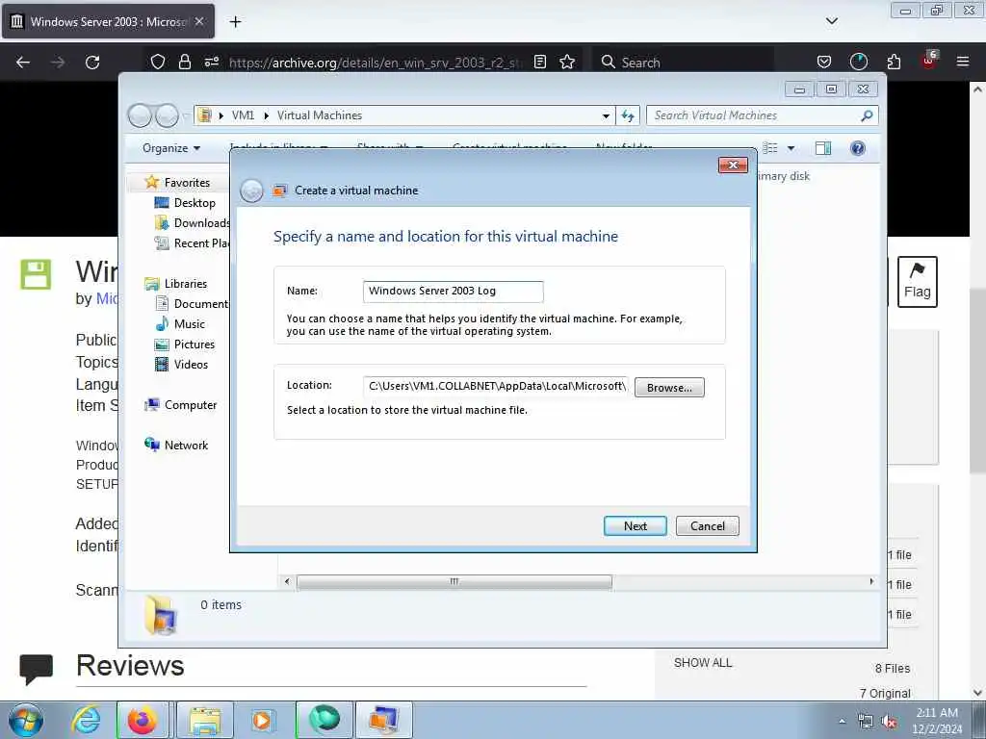Viewport: 986px width, 739px height.
Task: Open Windows Explorer from taskbar
Action: point(204,720)
